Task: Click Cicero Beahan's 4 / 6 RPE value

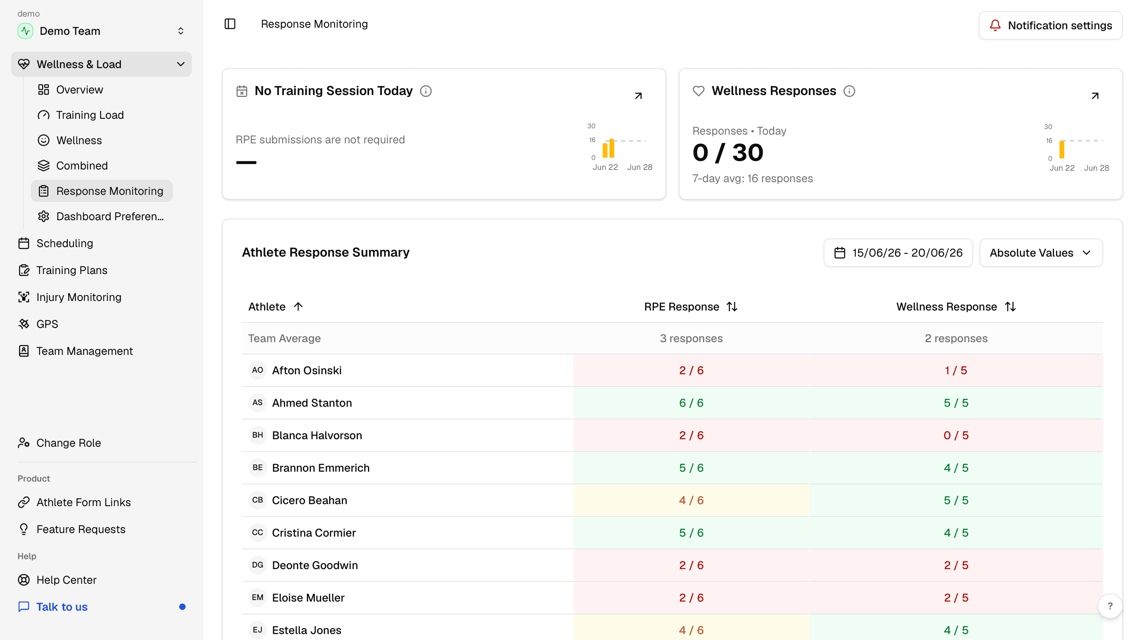Action: (691, 500)
